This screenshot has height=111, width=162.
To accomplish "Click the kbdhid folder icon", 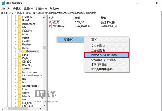I will 19,48.
